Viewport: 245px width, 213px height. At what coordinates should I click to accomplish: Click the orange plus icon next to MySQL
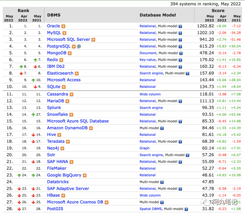[64, 33]
